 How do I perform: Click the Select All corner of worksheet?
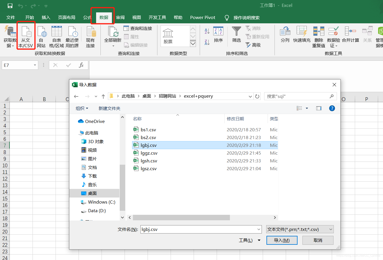[x=5, y=99]
